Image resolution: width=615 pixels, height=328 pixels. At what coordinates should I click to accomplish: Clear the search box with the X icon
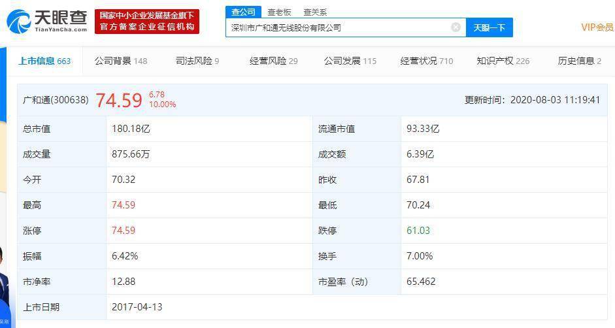coord(456,27)
